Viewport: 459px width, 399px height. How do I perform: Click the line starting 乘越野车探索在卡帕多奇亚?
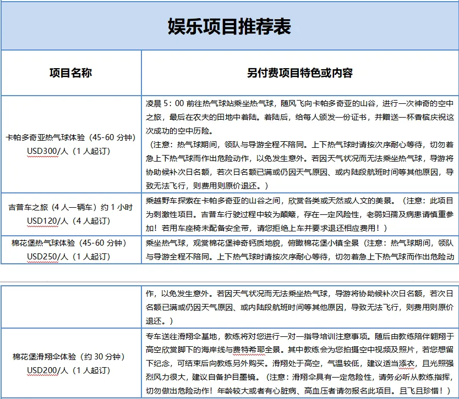(x=300, y=201)
